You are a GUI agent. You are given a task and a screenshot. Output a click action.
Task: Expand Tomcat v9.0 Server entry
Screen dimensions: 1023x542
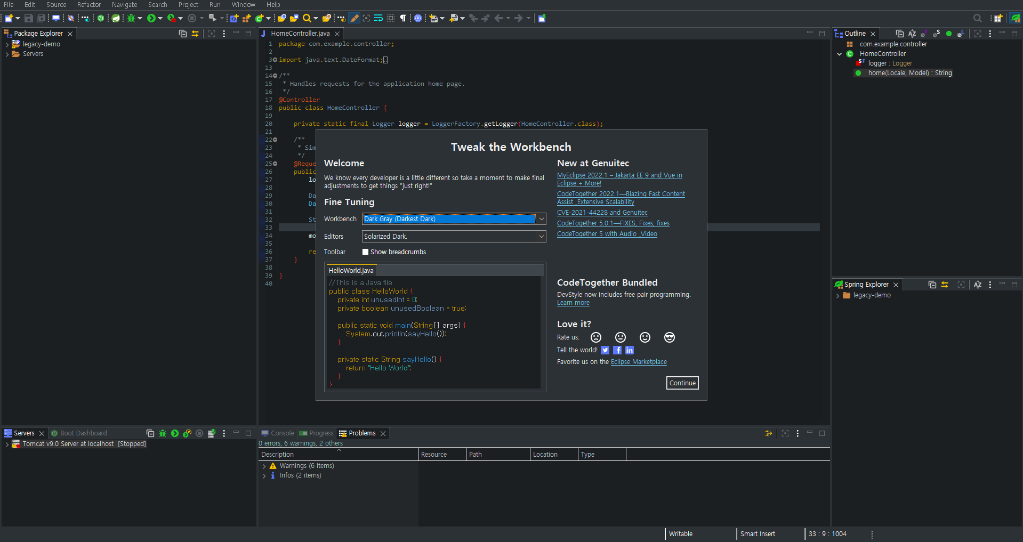tap(7, 444)
